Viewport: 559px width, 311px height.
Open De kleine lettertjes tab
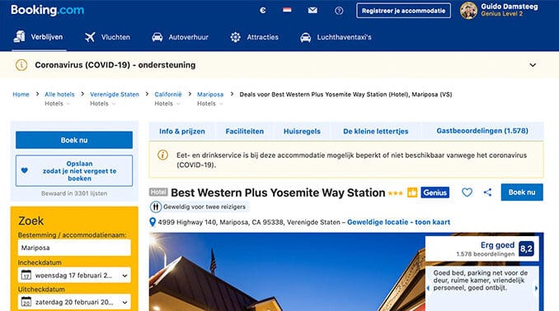coord(376,132)
